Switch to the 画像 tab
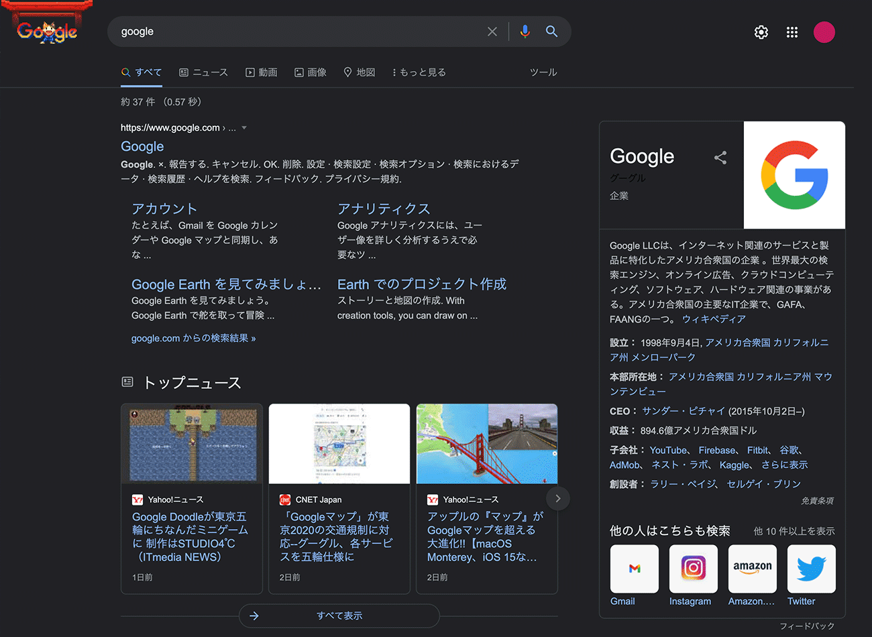The height and width of the screenshot is (637, 872). [311, 72]
